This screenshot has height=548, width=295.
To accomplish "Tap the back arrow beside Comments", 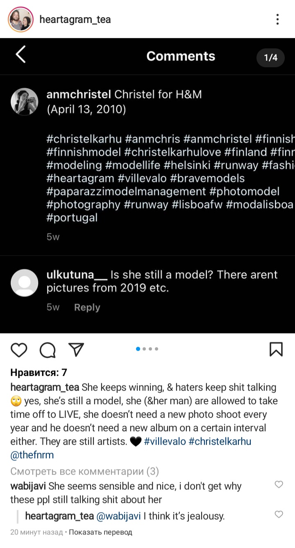I will (20, 55).
